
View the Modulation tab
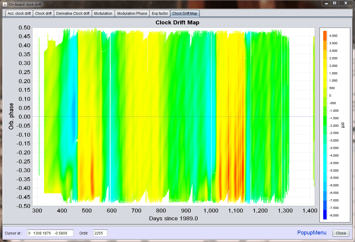pos(103,13)
